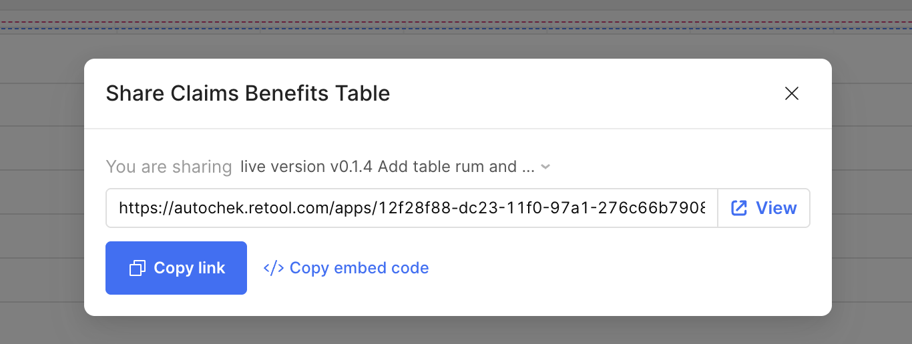The width and height of the screenshot is (912, 344).
Task: Close the Share Claims Benefits Table dialog
Action: click(x=792, y=93)
